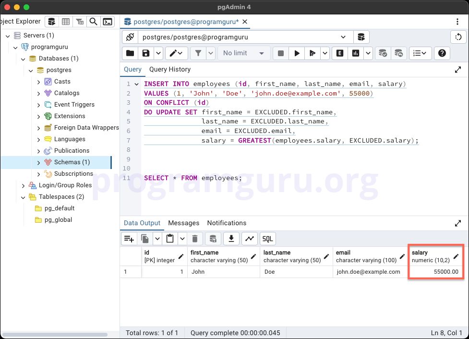The width and height of the screenshot is (469, 339).
Task: Click the Explain (E) button
Action: 340,53
